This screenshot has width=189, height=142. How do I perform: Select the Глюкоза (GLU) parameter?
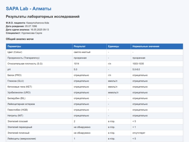pos(16,81)
